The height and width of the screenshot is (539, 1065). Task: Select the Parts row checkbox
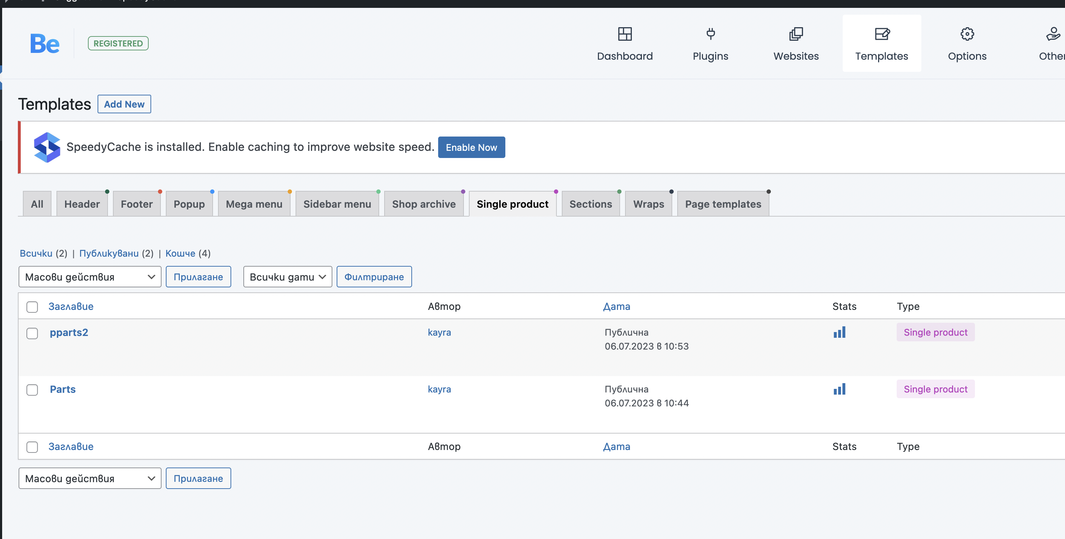tap(32, 390)
